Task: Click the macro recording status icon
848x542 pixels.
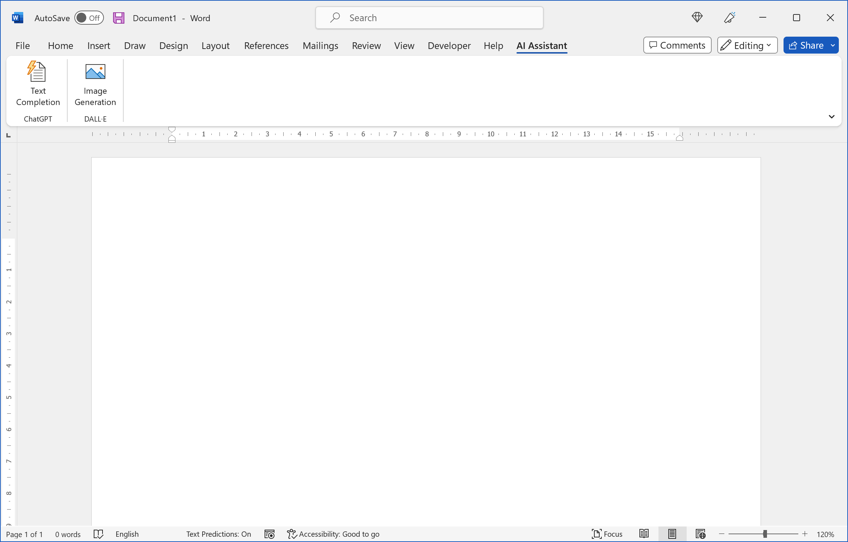Action: 269,534
